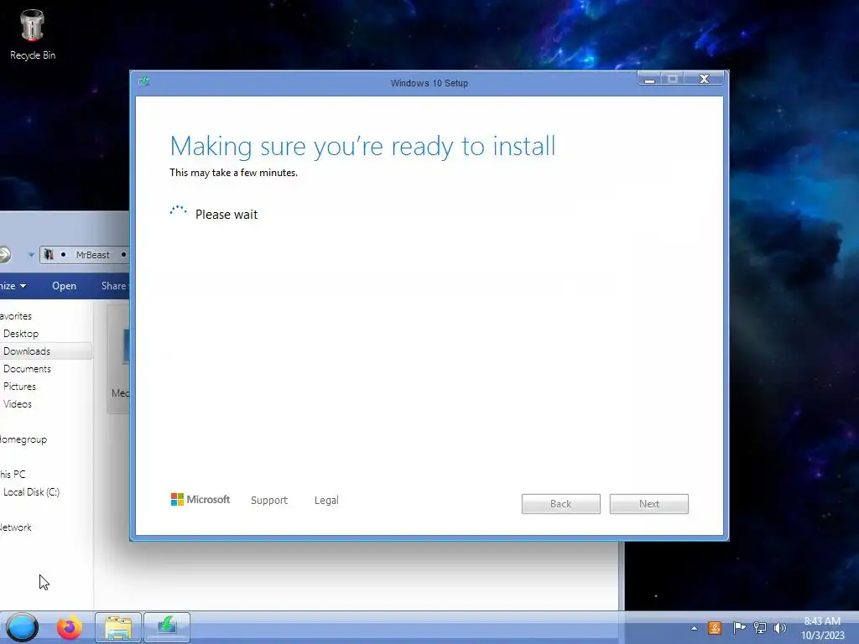859x644 pixels.
Task: Click the Explorer forward navigation arrow
Action: point(4,255)
